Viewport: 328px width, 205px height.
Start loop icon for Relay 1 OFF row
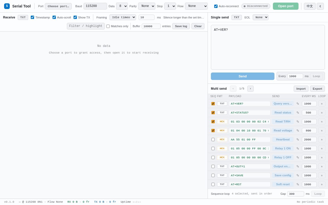322,157
